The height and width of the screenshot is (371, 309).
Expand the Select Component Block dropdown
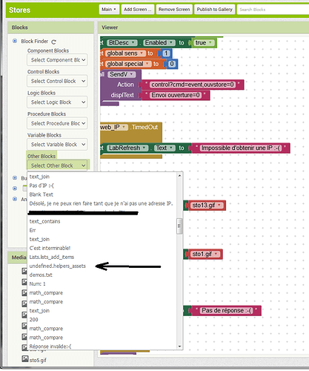pos(57,60)
